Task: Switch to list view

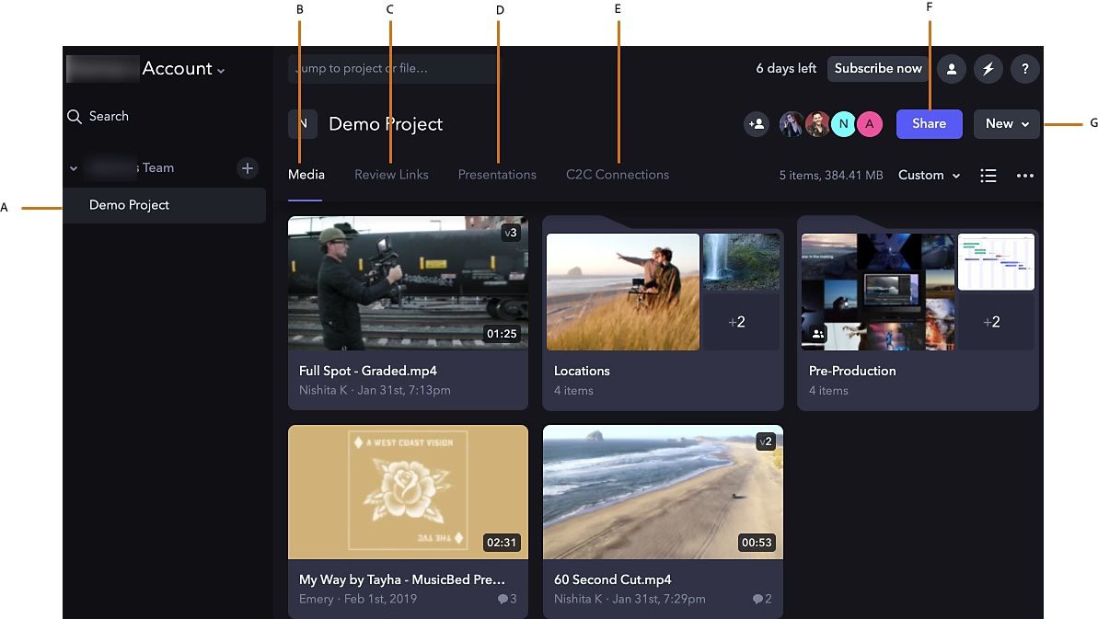Action: tap(988, 175)
